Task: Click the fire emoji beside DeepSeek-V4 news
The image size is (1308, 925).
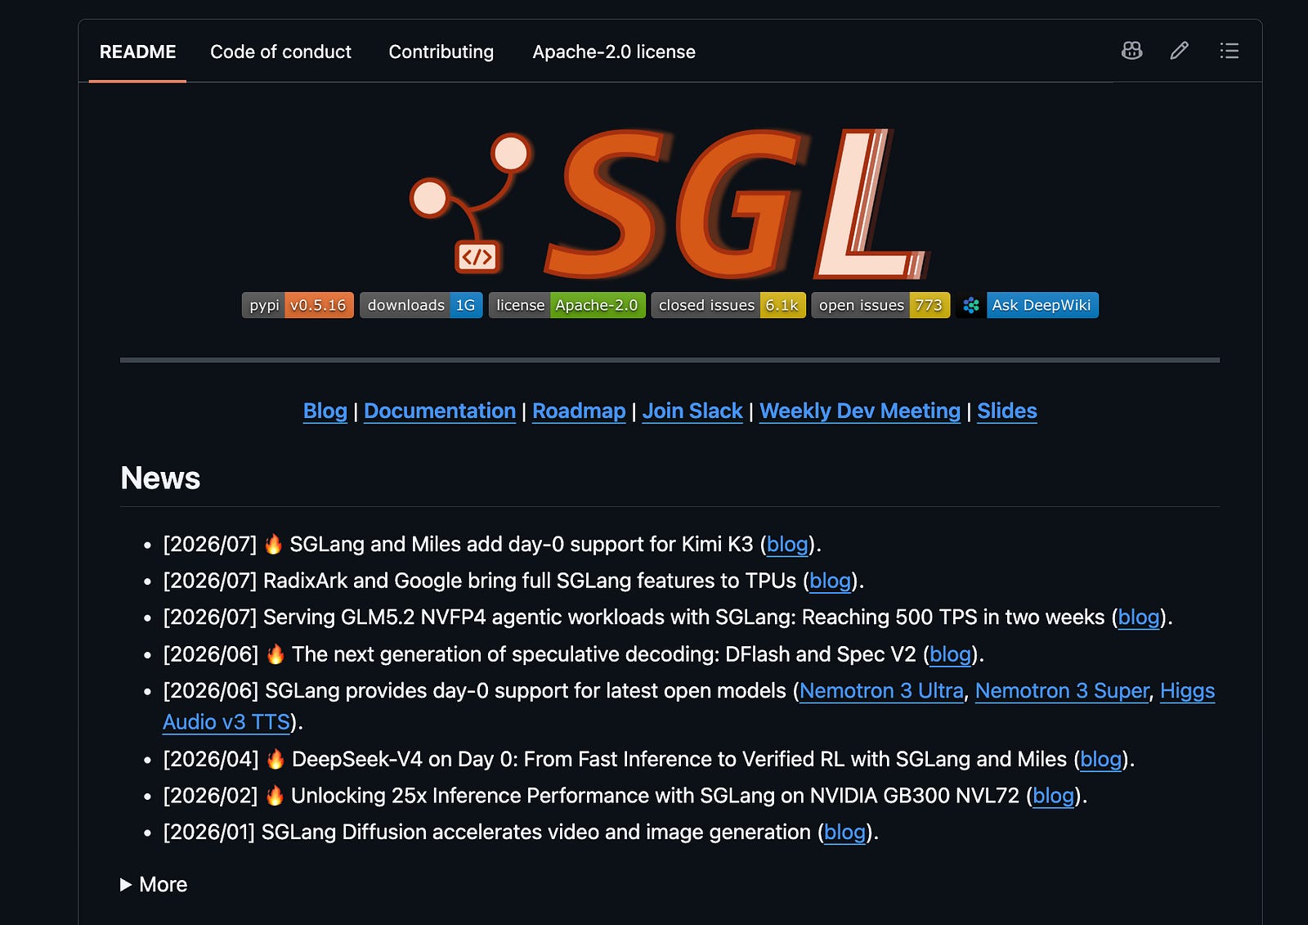Action: pyautogui.click(x=275, y=758)
